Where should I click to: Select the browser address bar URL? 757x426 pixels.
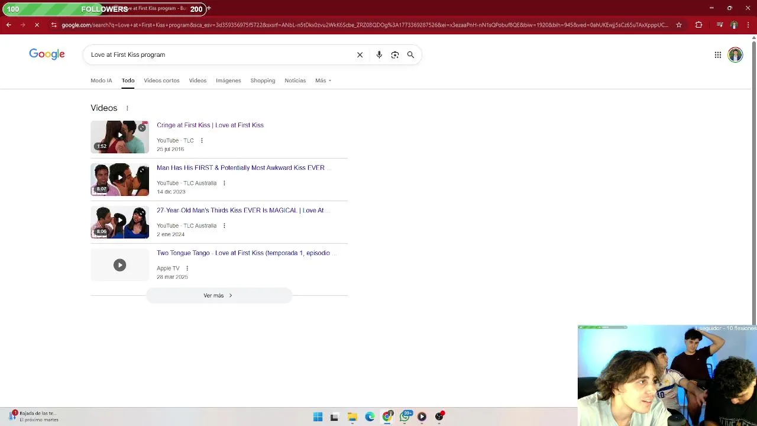(365, 25)
